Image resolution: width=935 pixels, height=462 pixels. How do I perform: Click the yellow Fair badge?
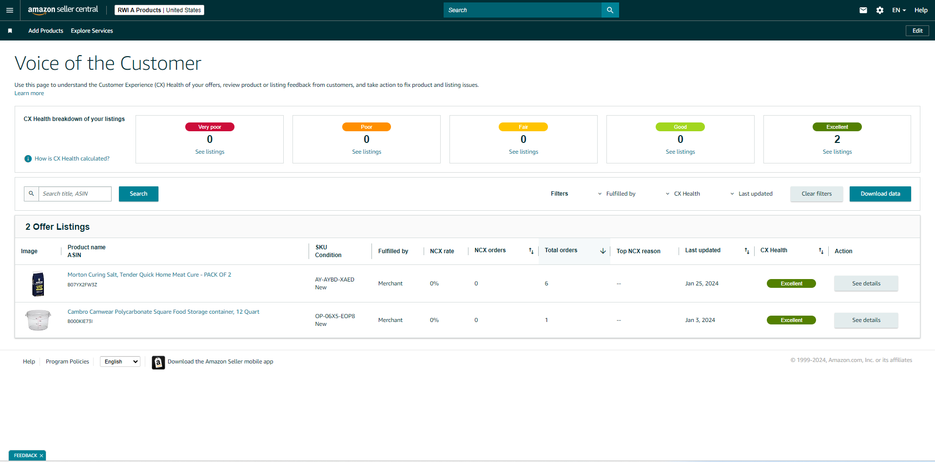tap(524, 127)
